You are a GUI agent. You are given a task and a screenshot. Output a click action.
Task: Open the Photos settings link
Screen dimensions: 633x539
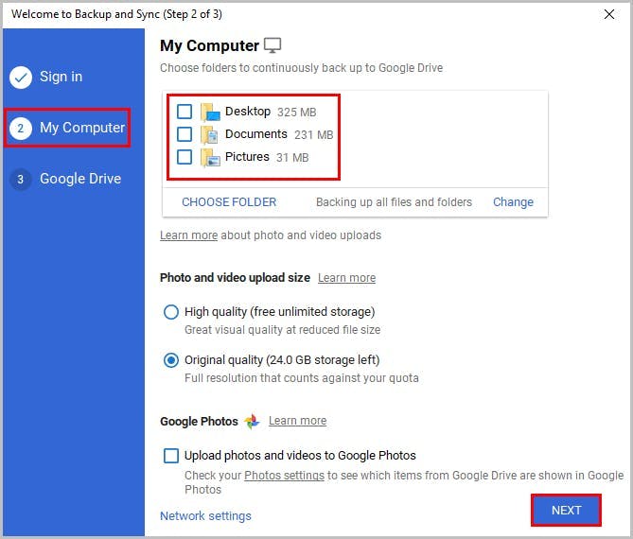(x=284, y=476)
